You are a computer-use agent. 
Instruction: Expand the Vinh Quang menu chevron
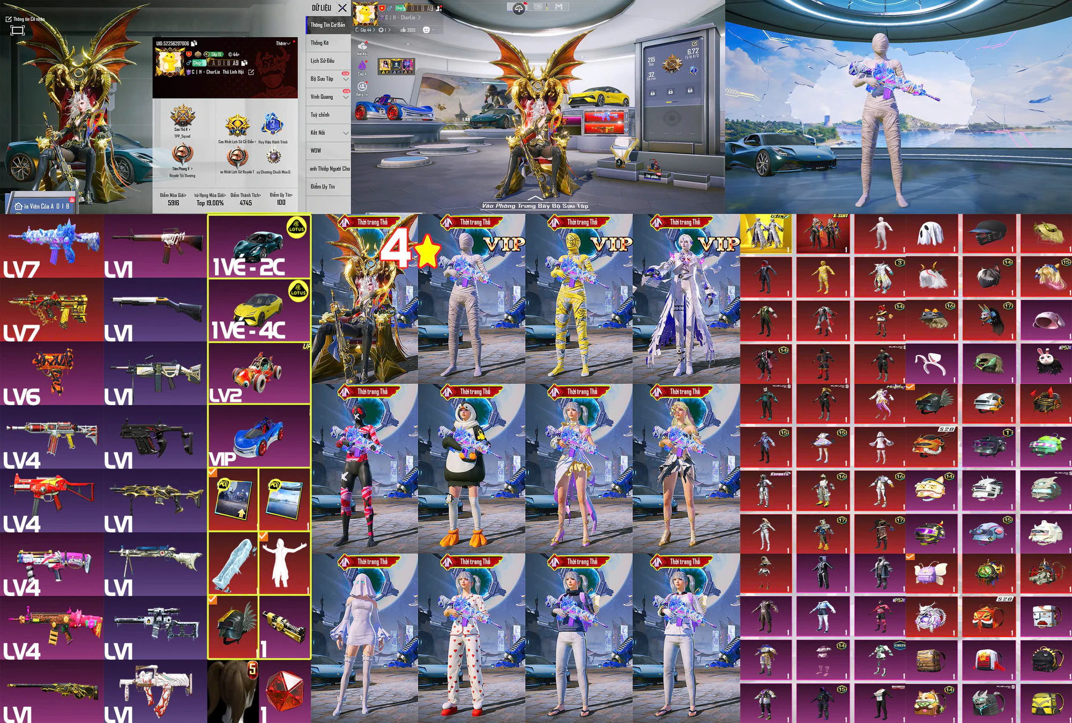click(346, 97)
